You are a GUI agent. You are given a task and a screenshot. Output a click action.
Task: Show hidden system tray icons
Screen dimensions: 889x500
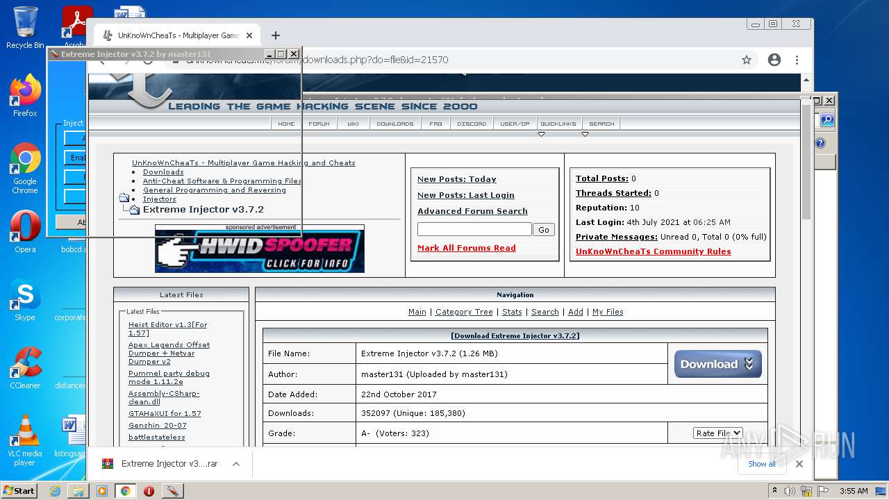(x=775, y=491)
